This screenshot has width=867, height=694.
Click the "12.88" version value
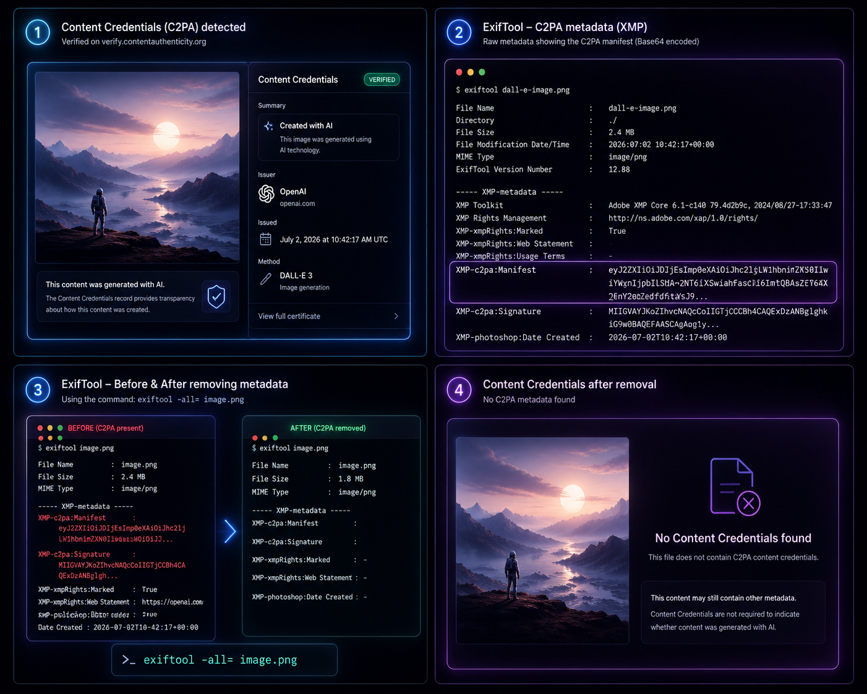click(619, 169)
